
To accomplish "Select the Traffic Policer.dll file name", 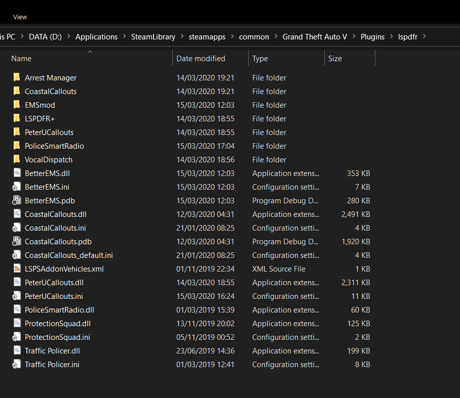I will pos(52,351).
